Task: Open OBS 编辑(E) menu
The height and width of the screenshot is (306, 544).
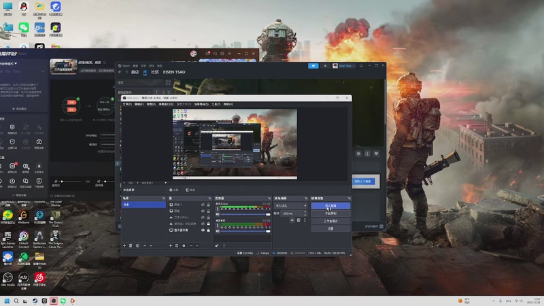Action: [139, 104]
